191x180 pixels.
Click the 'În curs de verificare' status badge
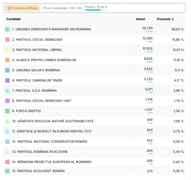tap(22, 8)
